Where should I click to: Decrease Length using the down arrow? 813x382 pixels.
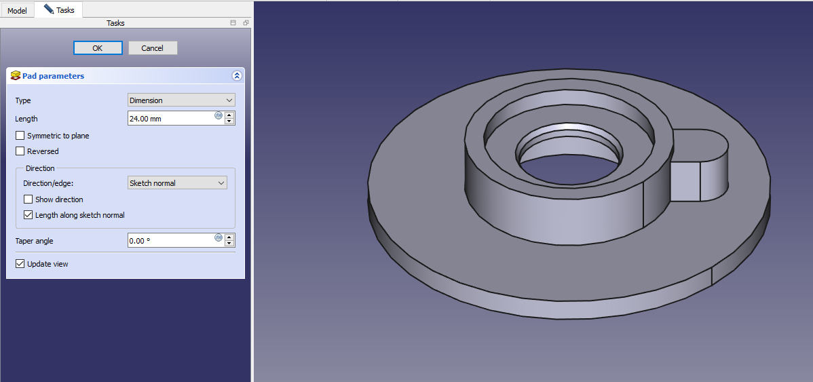[229, 122]
